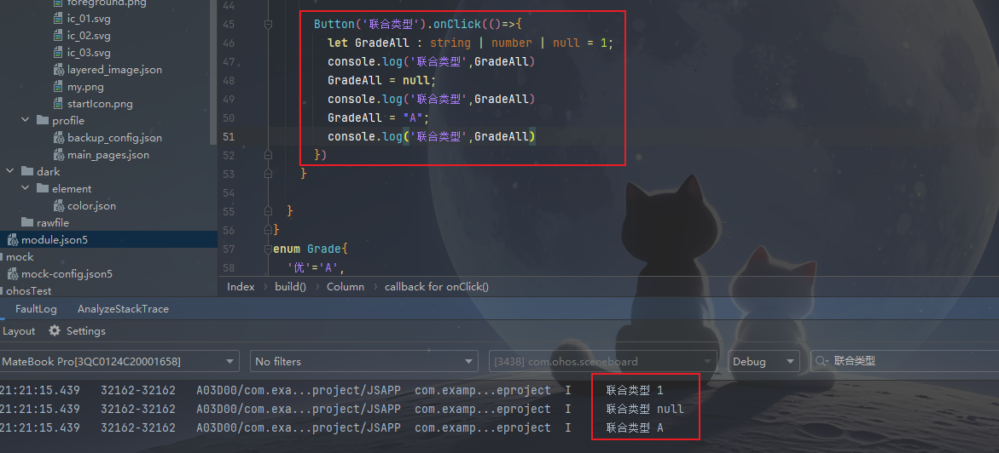Screen dimensions: 999x453
Task: Click the startIcon.png image file icon
Action: point(59,104)
